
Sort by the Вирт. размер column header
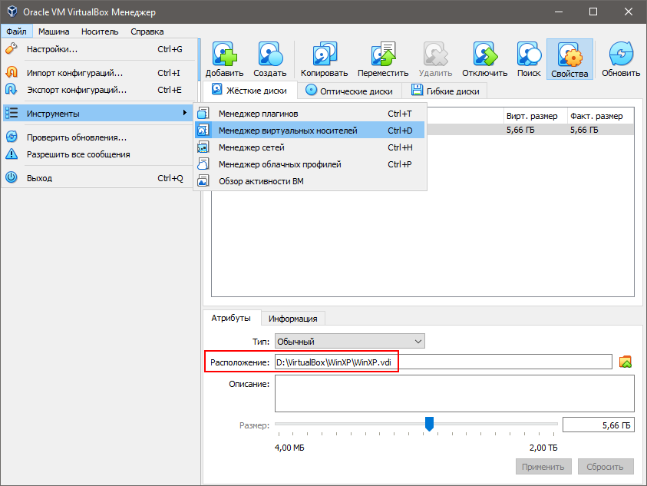click(535, 116)
